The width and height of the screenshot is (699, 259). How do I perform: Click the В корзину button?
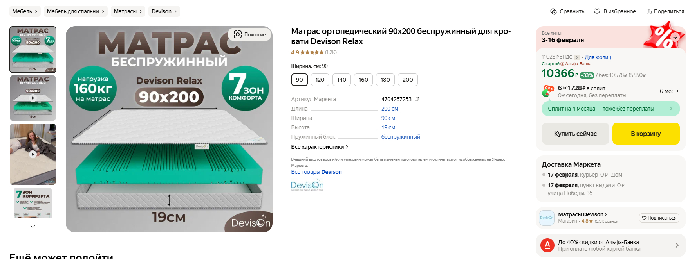pyautogui.click(x=646, y=134)
